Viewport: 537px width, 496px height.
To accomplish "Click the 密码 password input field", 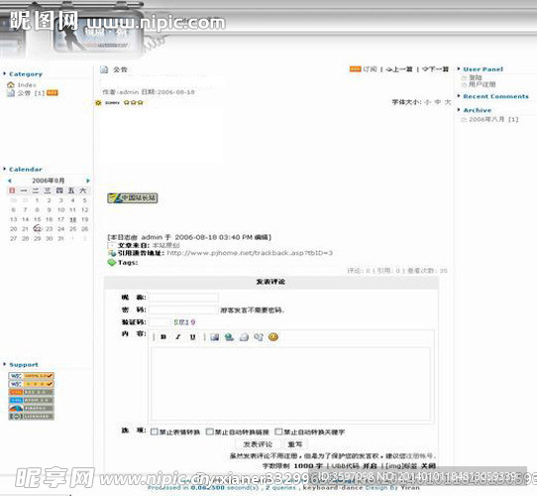I will 183,310.
